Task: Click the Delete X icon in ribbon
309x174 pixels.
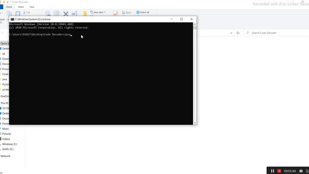Action: coord(66,14)
